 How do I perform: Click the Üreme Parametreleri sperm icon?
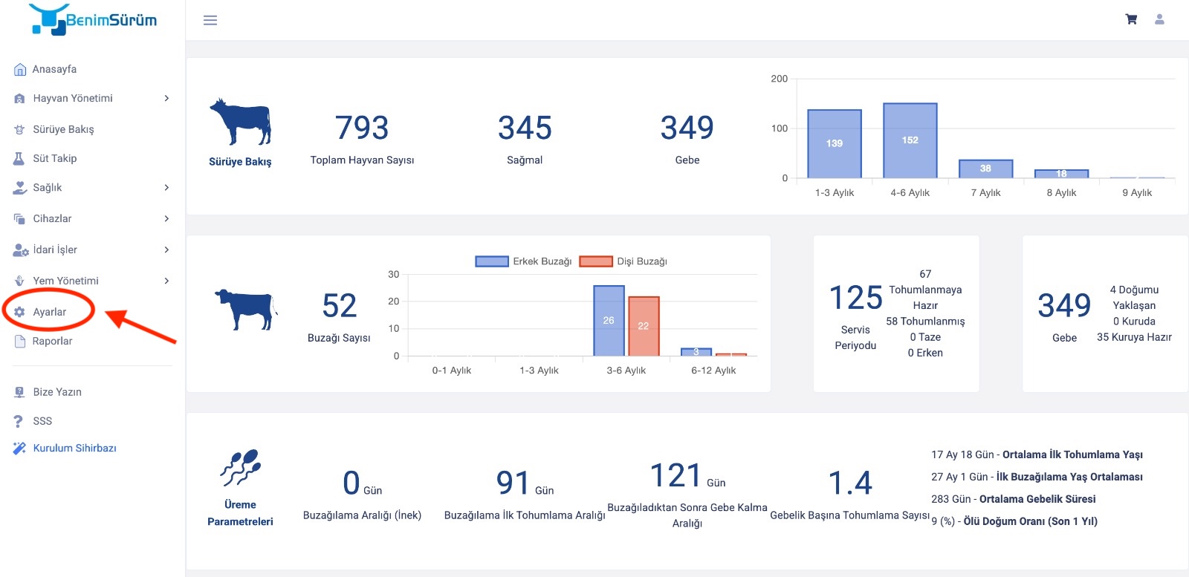coord(240,468)
